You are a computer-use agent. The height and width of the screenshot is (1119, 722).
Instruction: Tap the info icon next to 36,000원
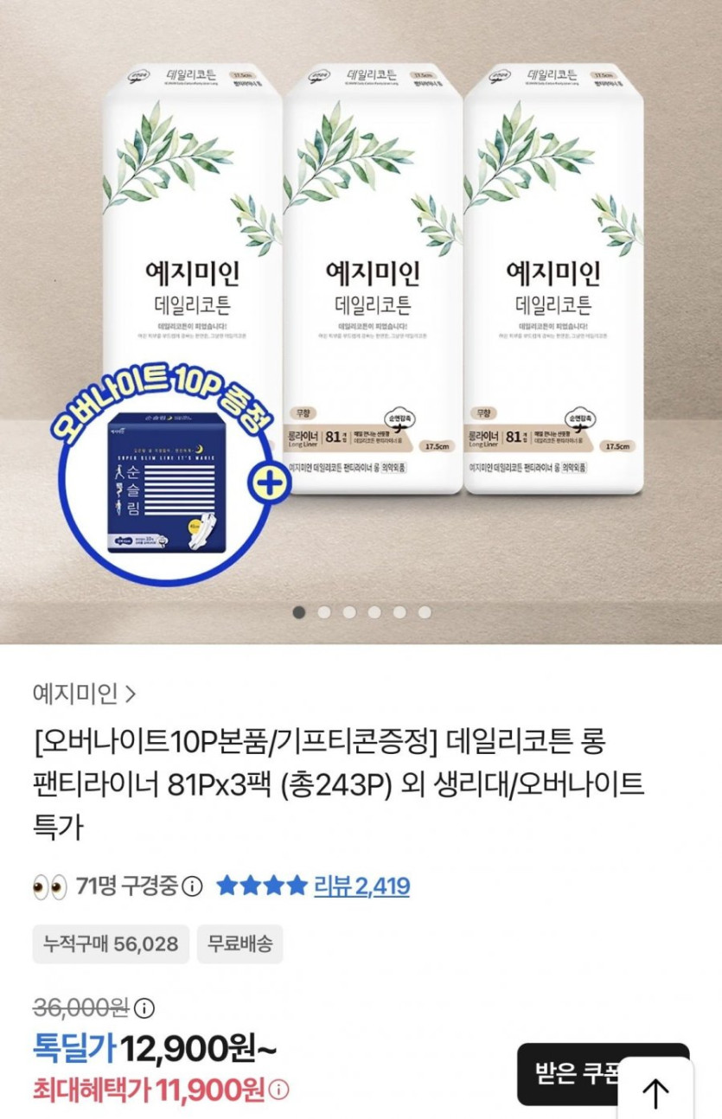coord(145,1008)
